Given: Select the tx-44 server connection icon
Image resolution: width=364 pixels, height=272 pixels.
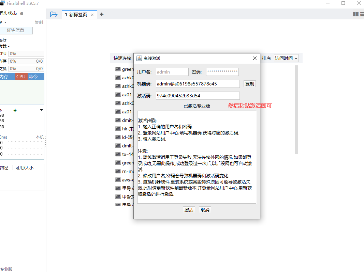Looking at the screenshot, I should pyautogui.click(x=118, y=154).
